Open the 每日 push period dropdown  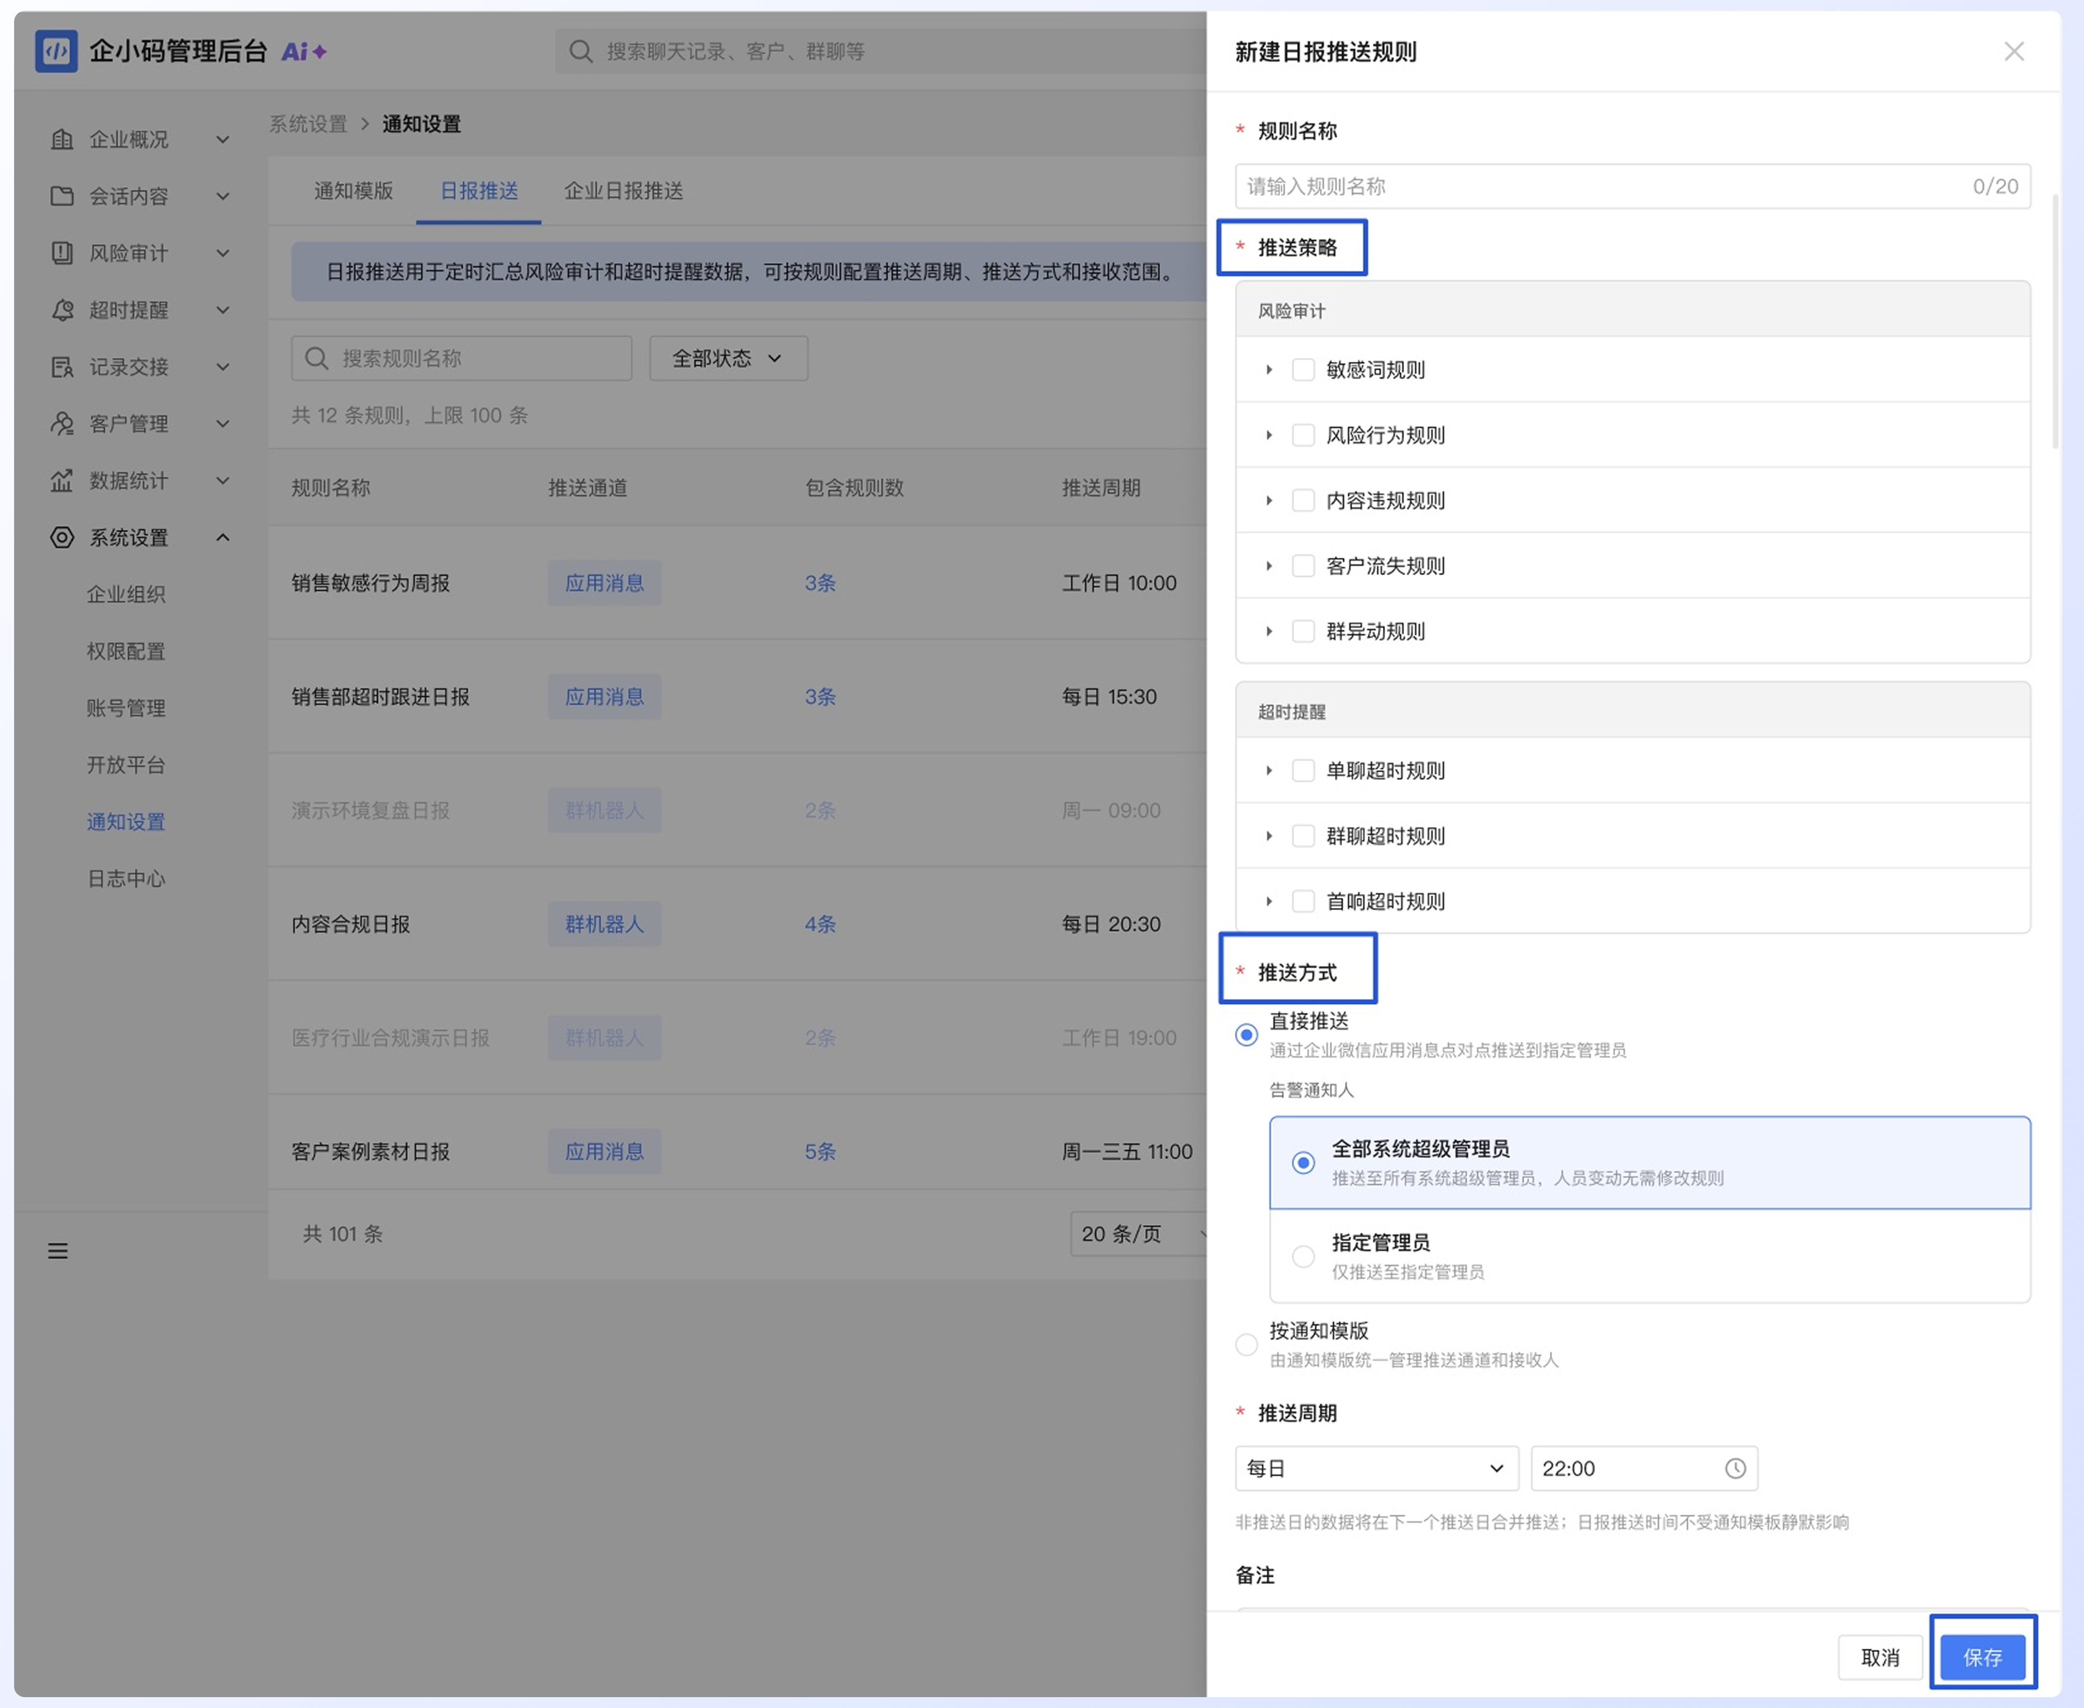click(1376, 1468)
